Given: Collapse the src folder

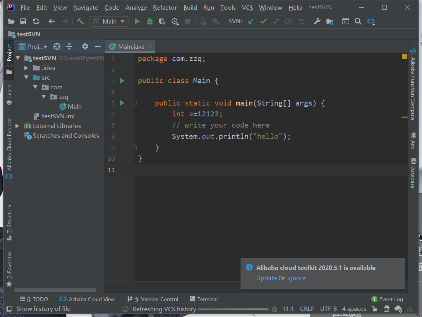Looking at the screenshot, I should (26, 77).
